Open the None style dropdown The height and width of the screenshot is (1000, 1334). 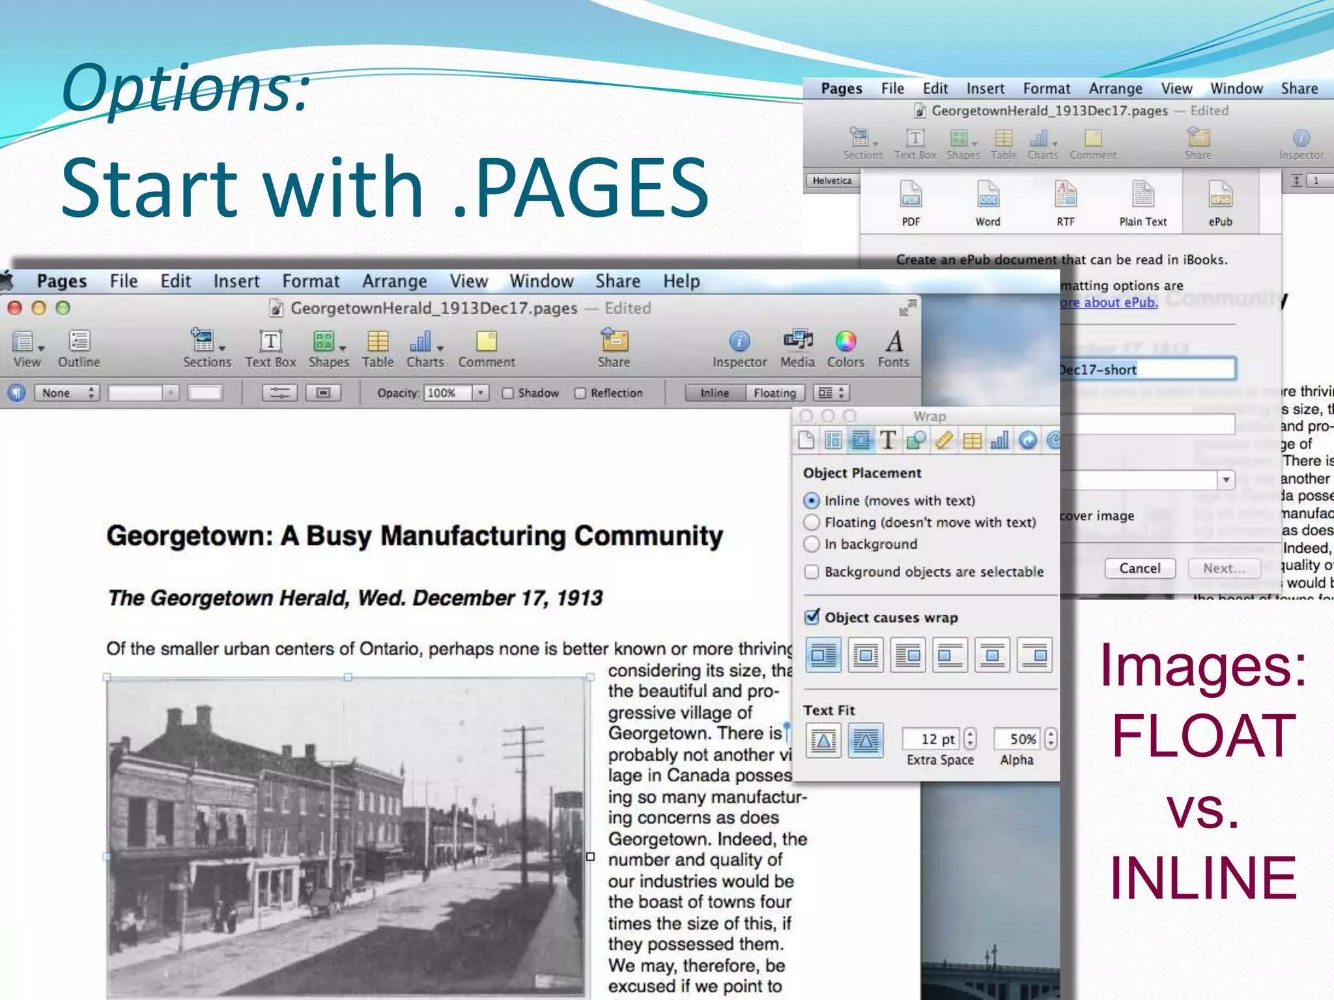pyautogui.click(x=67, y=393)
